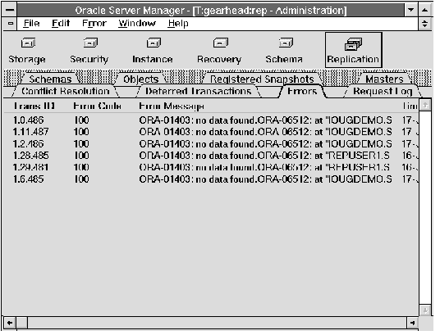The height and width of the screenshot is (335, 440).
Task: Switch to the Masters tab
Action: pos(384,79)
